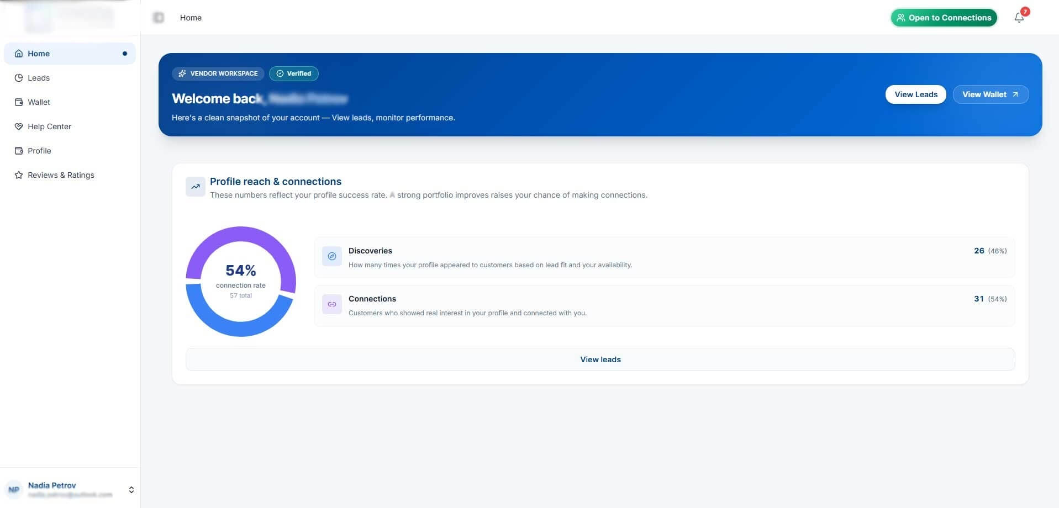The width and height of the screenshot is (1059, 508).
Task: Click the Help Center heart icon
Action: click(x=19, y=126)
